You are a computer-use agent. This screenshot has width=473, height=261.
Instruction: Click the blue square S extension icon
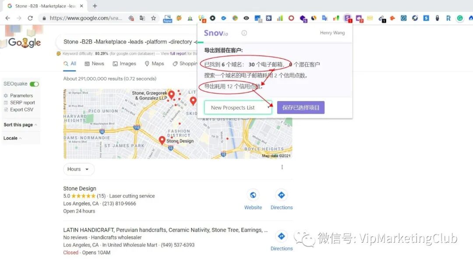tap(426, 18)
